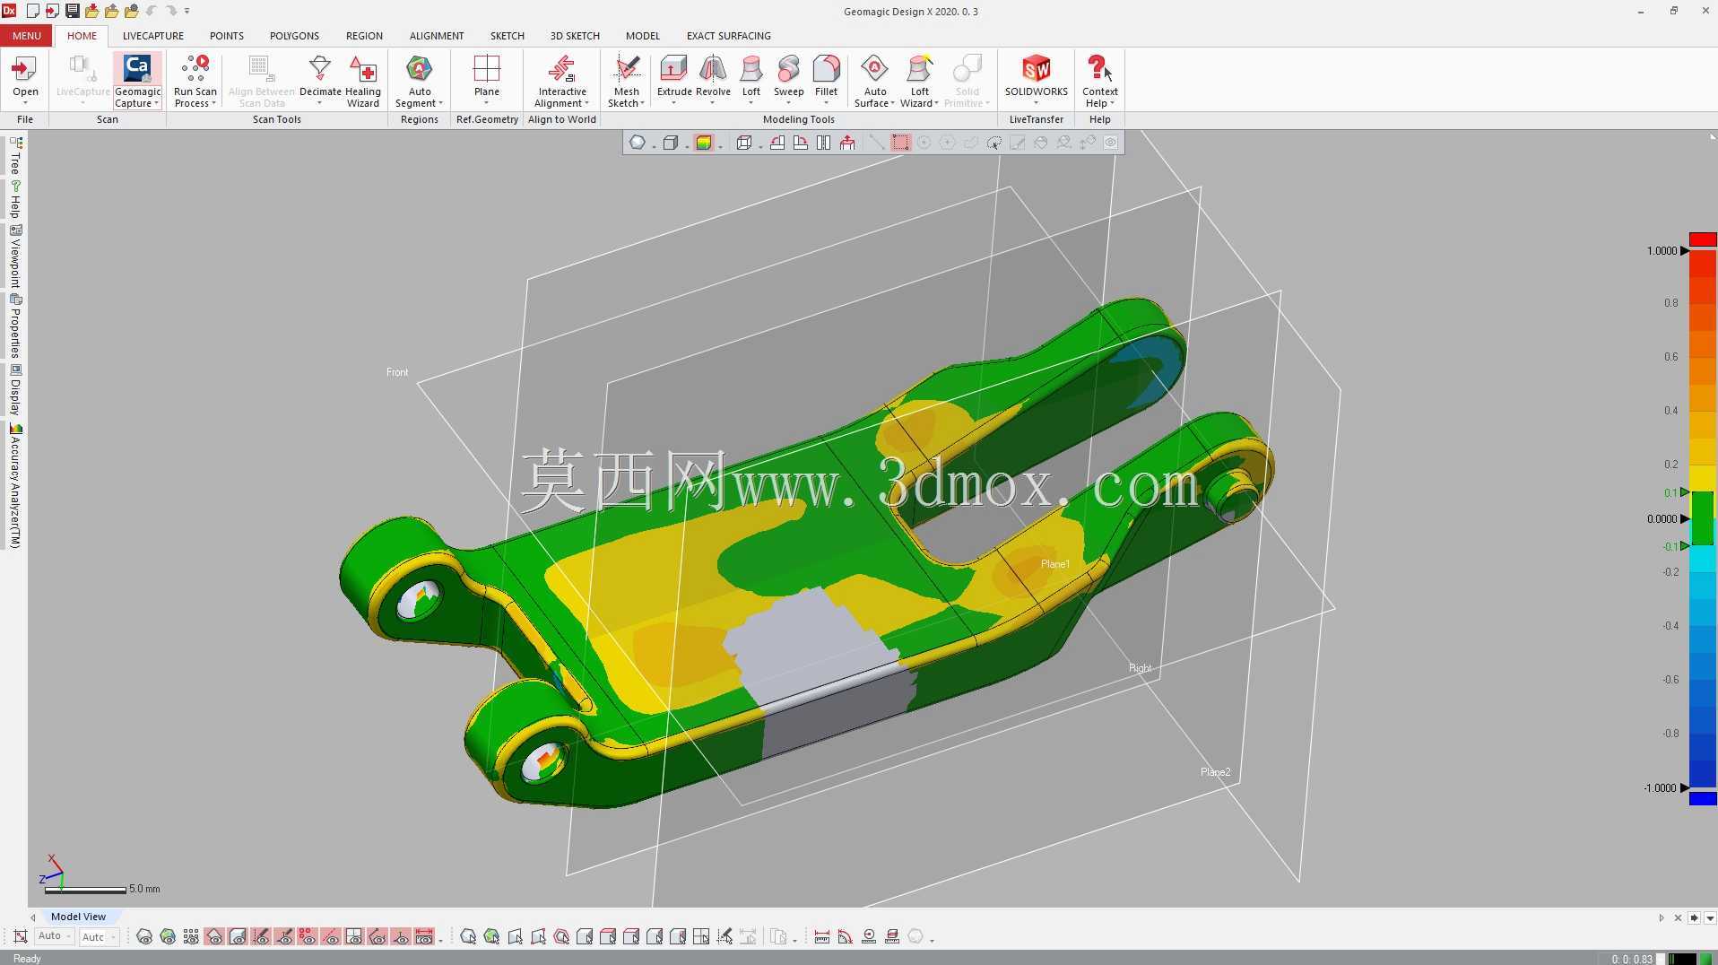The height and width of the screenshot is (965, 1718).
Task: Open the first Auto combo box in bottom toolbar
Action: click(x=54, y=936)
